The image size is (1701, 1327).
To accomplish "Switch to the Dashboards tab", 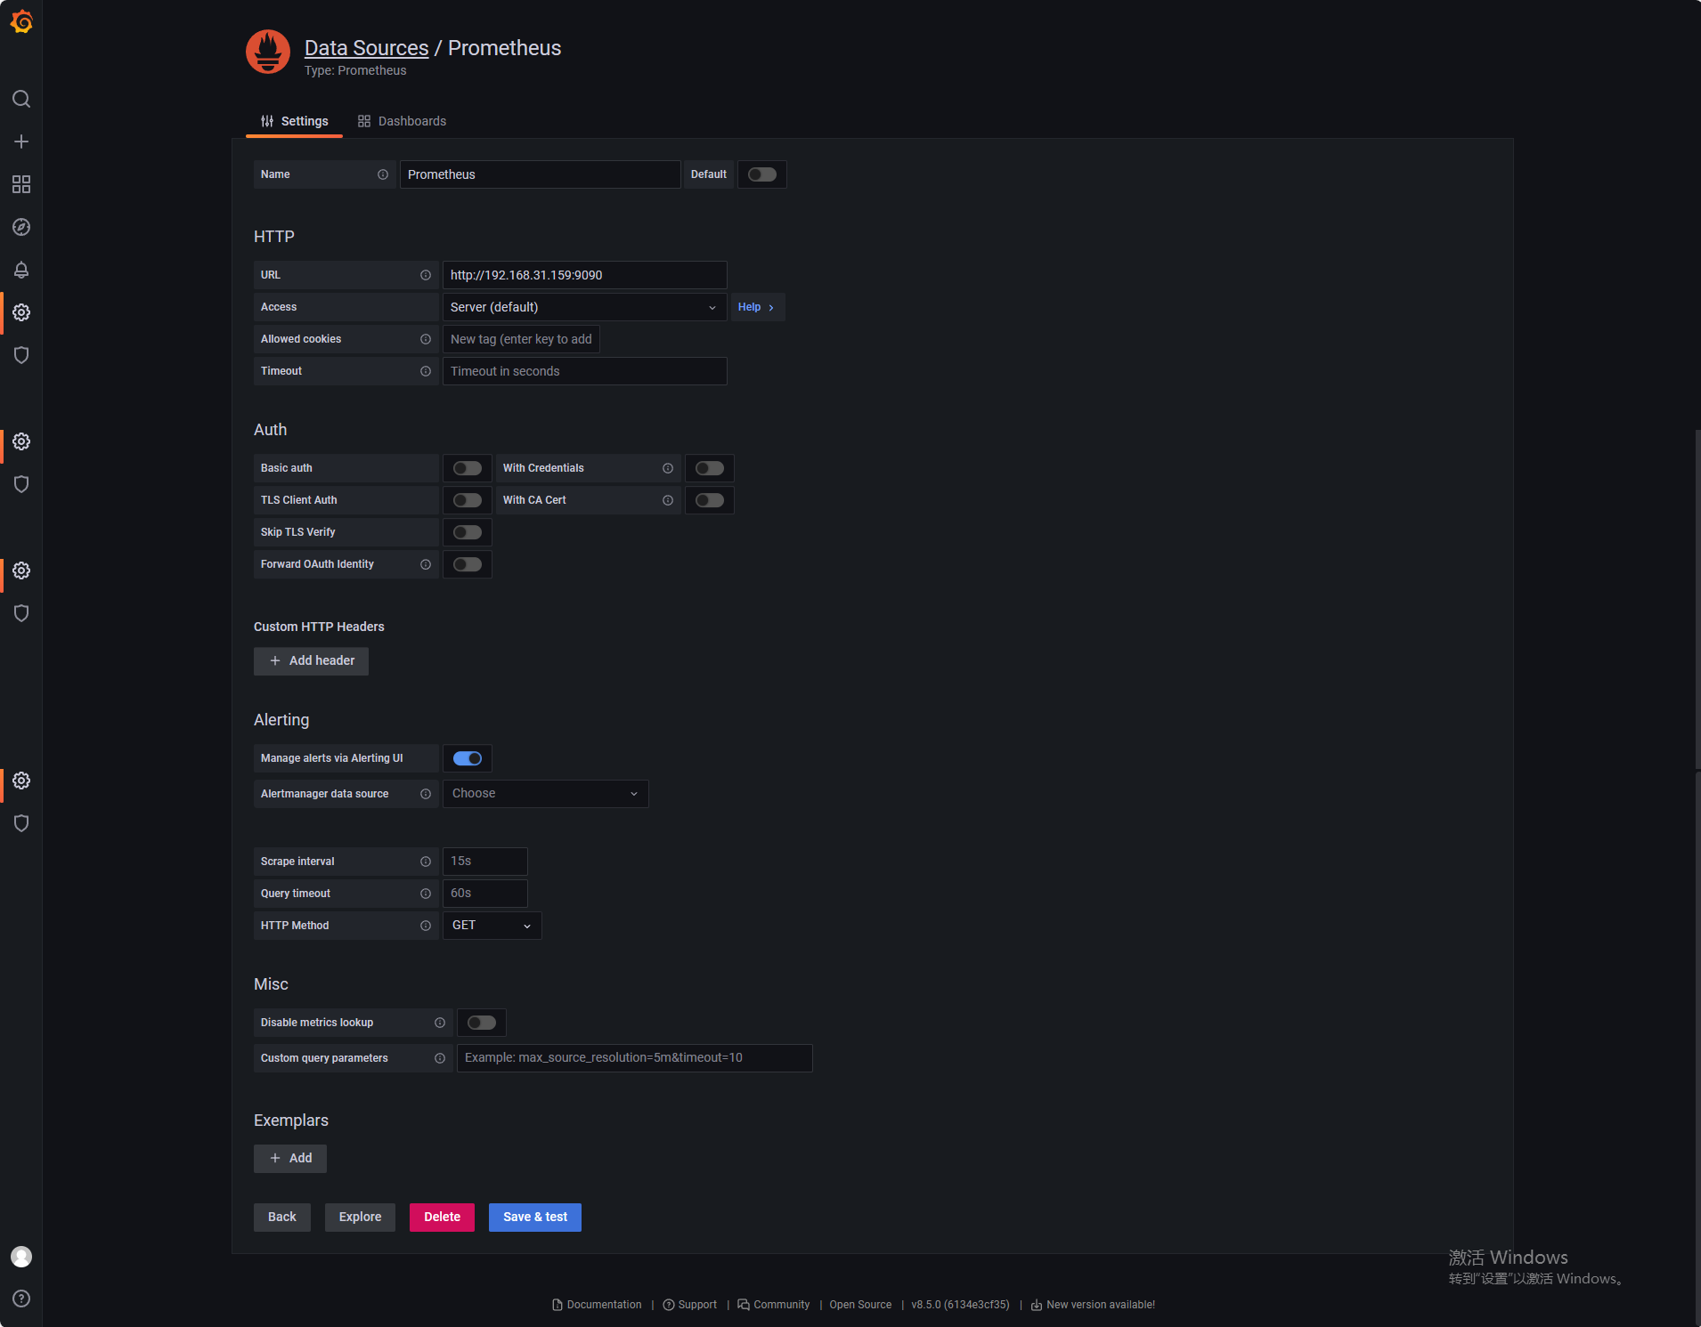I will [x=403, y=121].
